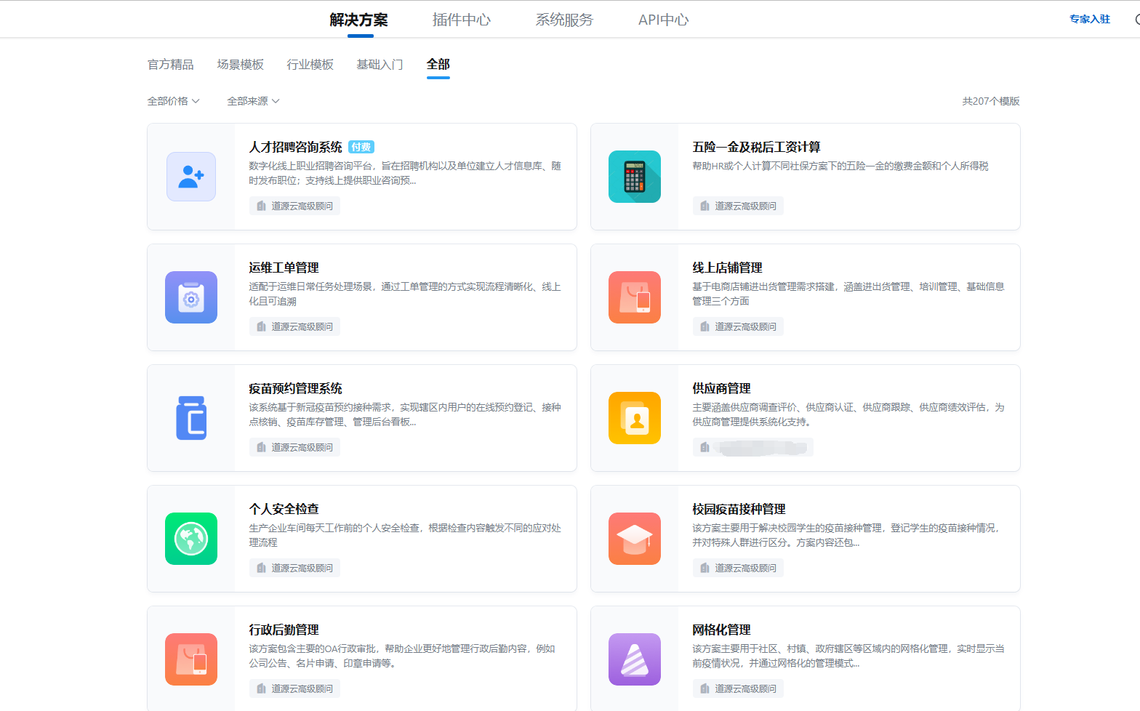Open the 疫苗预约管理系统 bottle icon
Screen dimensions: 1140x711
point(191,418)
